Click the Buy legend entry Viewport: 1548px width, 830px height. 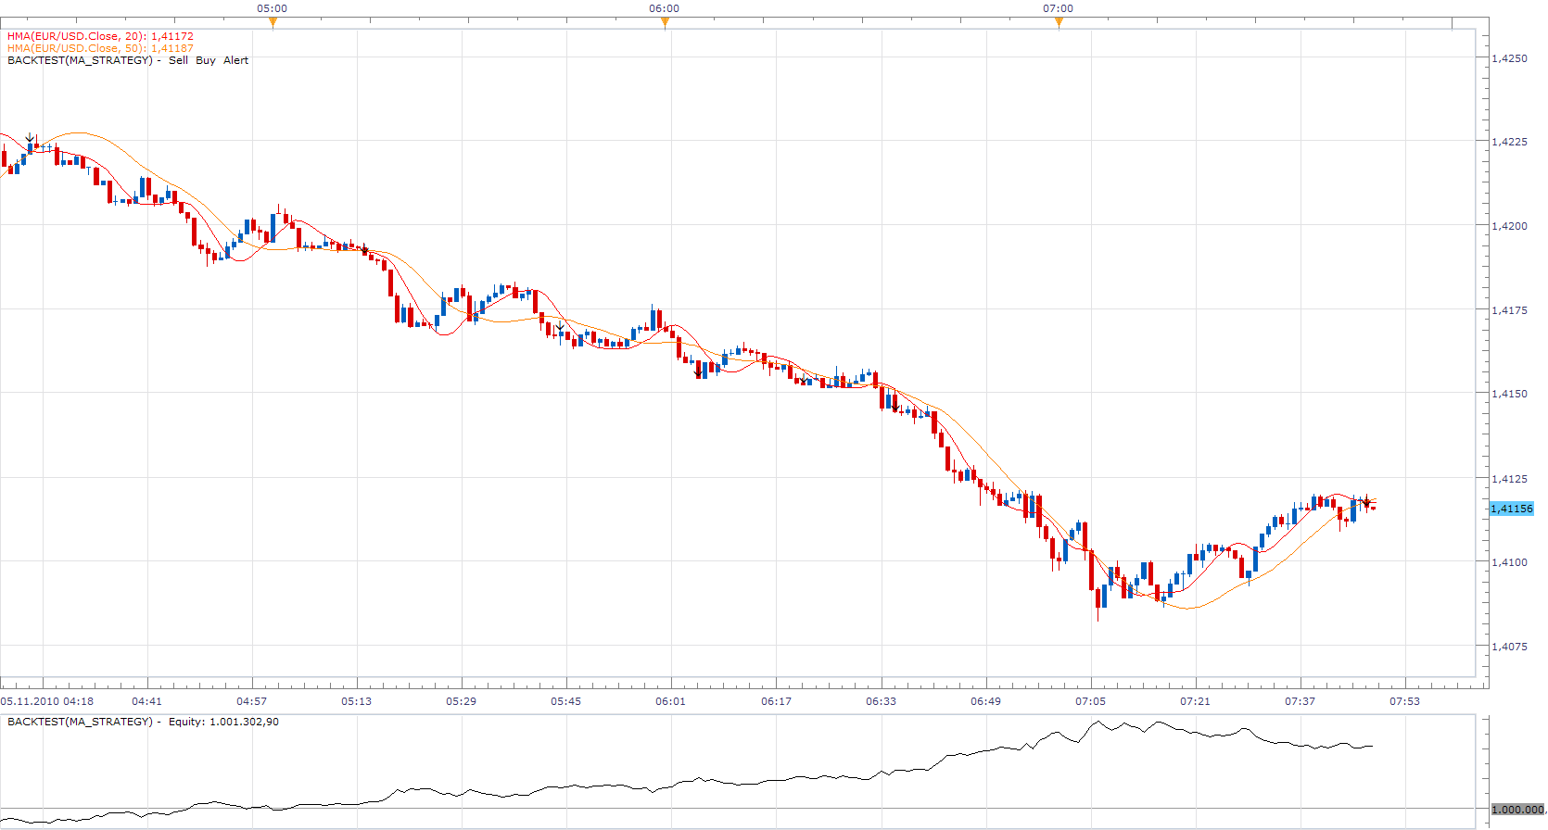(206, 60)
